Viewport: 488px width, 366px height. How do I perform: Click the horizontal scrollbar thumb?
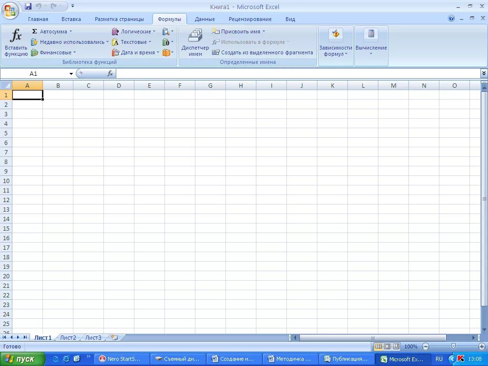(373, 338)
